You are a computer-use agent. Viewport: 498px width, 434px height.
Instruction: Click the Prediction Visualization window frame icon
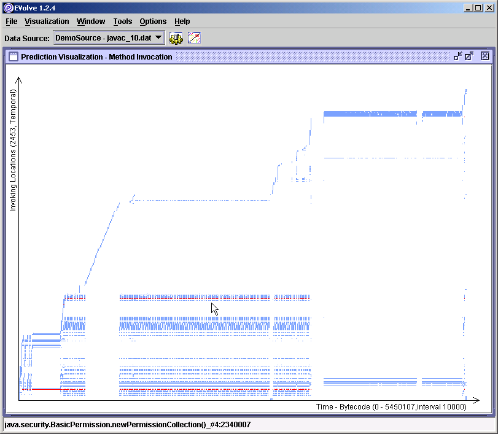tap(14, 56)
